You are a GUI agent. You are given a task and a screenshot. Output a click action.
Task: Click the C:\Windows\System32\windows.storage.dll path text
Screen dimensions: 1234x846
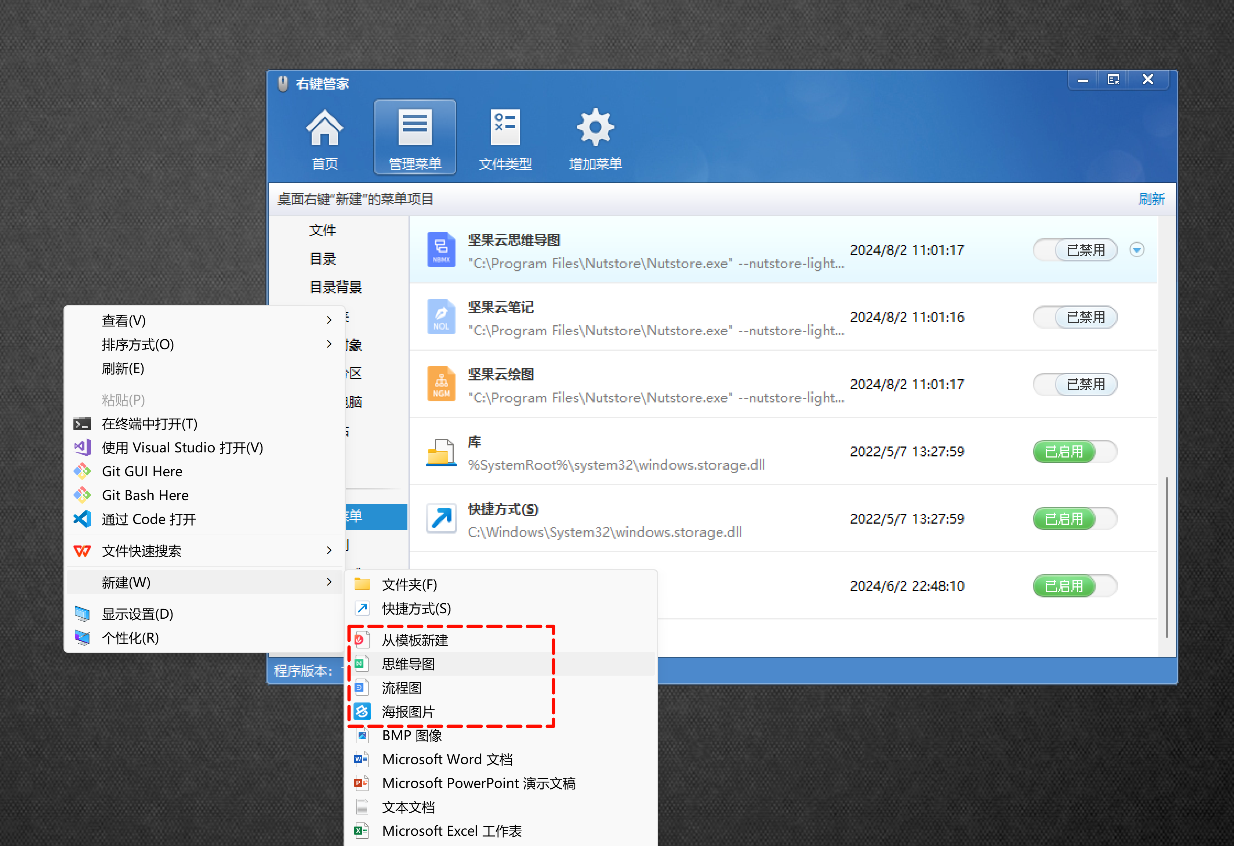click(605, 532)
